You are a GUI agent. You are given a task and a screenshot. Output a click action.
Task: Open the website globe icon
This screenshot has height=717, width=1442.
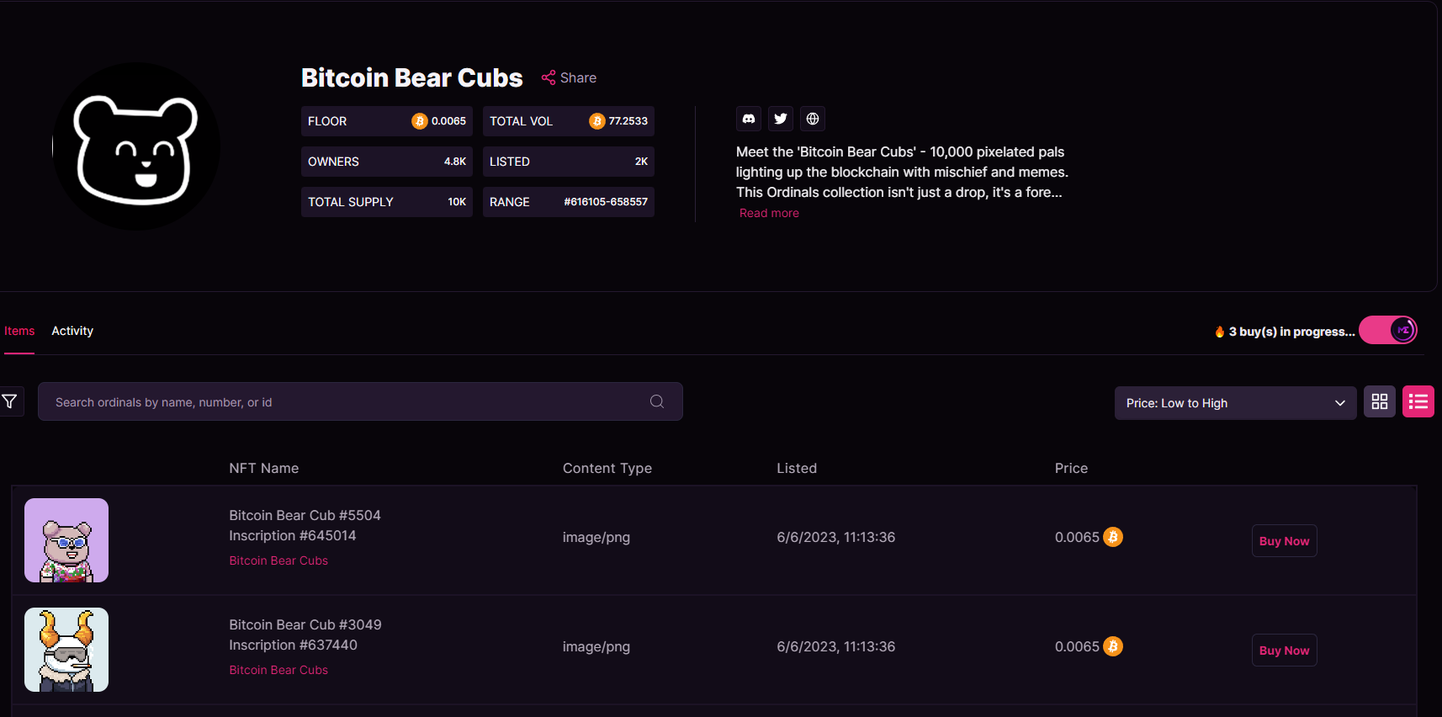tap(813, 119)
